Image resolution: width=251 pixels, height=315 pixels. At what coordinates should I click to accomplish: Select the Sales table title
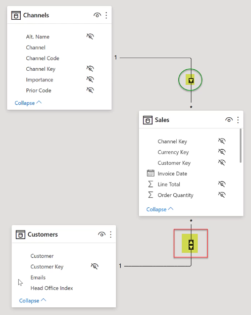coord(162,120)
